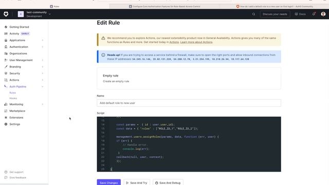Click the tenant avatar tile

[x=21, y=14]
